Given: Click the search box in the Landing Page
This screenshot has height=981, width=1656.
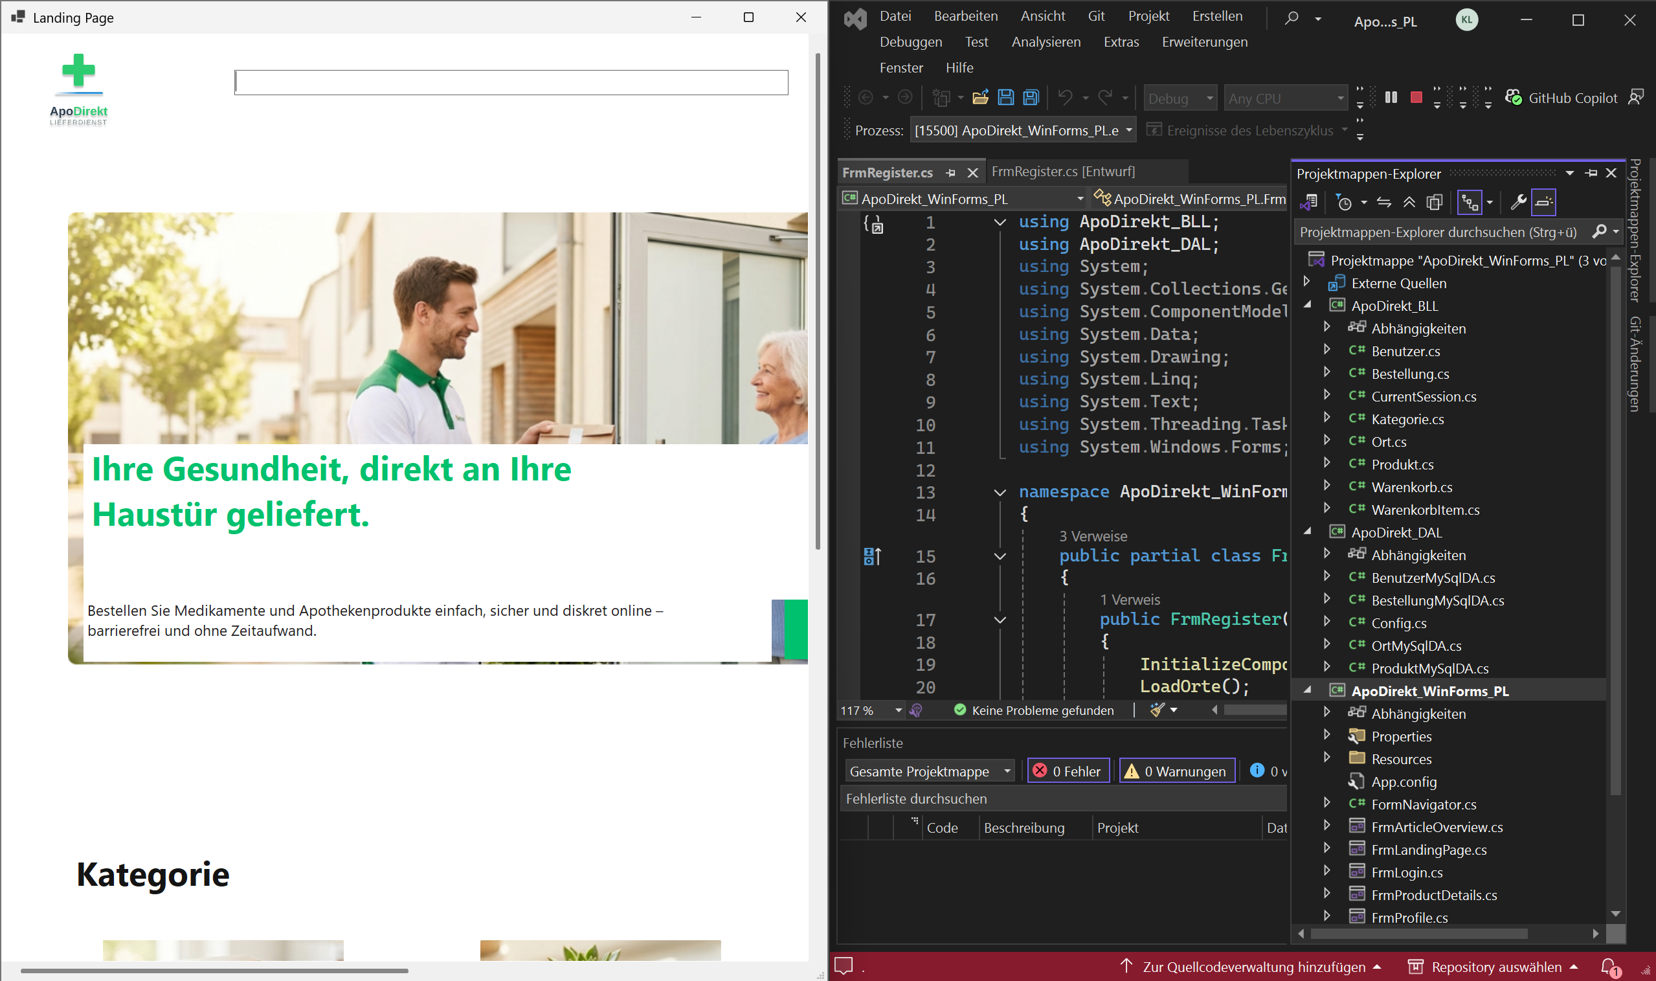Looking at the screenshot, I should [x=511, y=82].
